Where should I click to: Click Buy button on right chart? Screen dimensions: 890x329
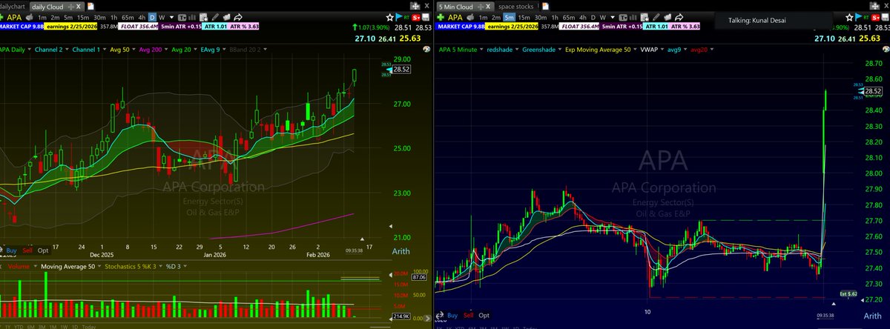point(453,315)
